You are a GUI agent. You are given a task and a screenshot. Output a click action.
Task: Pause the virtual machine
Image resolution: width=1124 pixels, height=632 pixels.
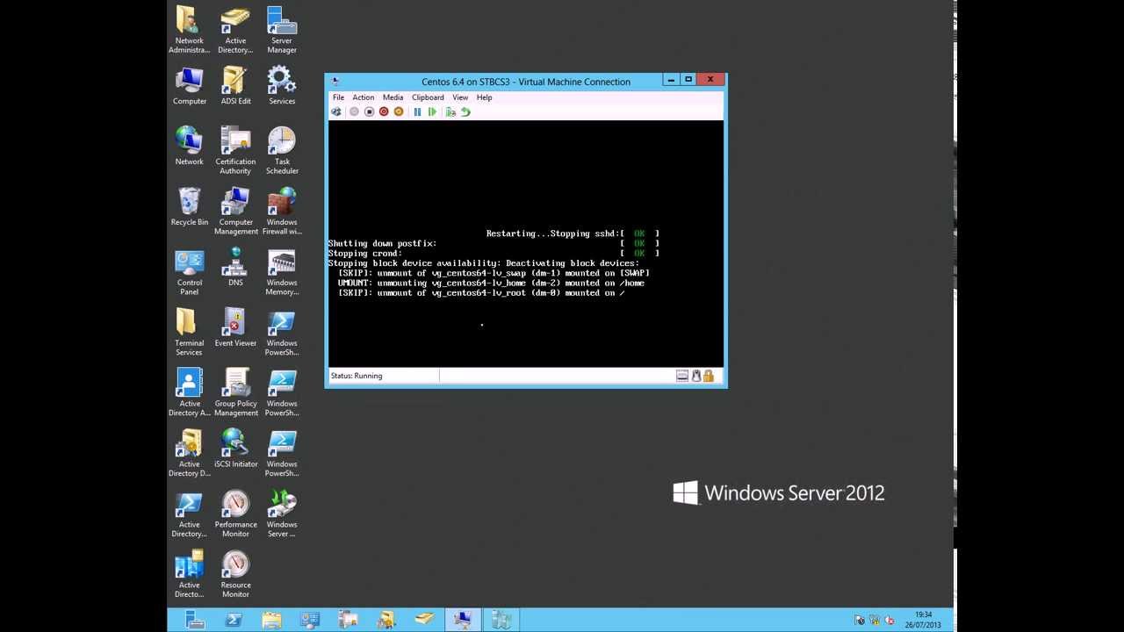(x=417, y=111)
